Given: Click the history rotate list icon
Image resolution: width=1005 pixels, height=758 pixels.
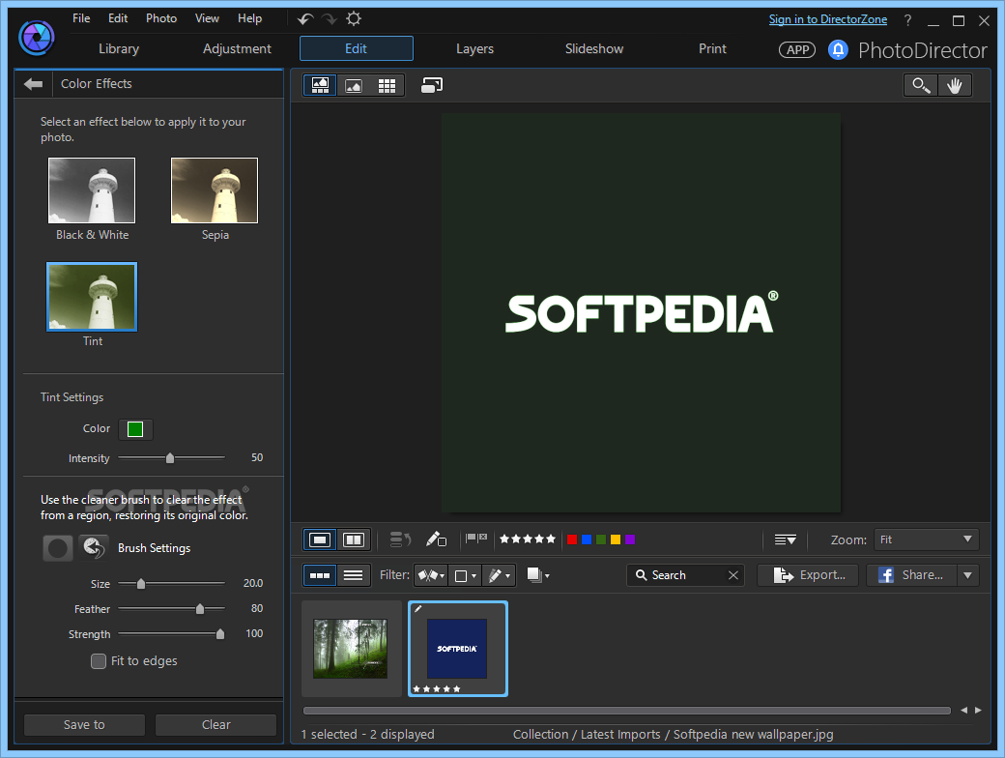Looking at the screenshot, I should coord(401,539).
